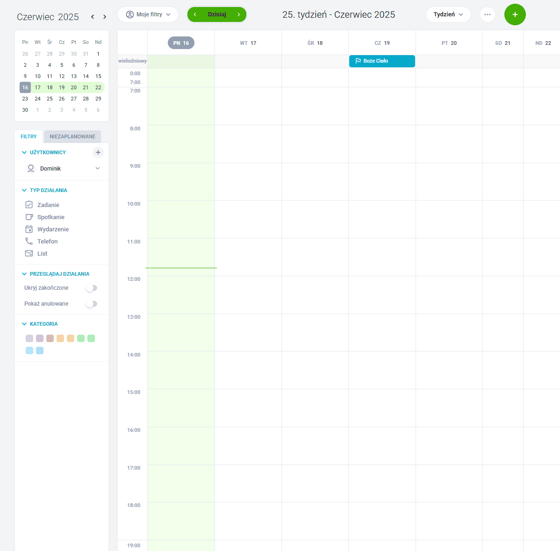Click the green plus add button

point(515,14)
